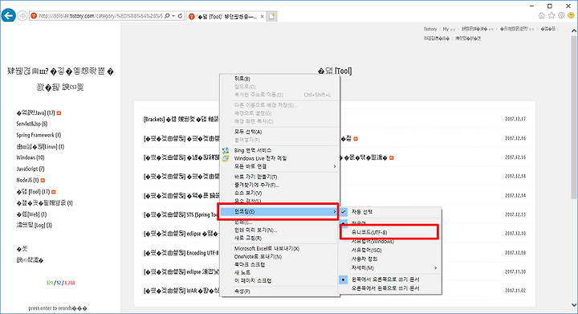578x314 pixels.
Task: Click the browser Forward arrow button
Action: tap(22, 16)
